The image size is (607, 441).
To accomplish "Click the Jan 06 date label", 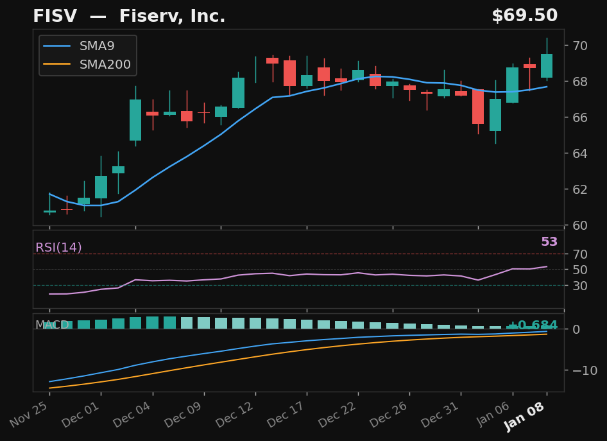I will [493, 413].
